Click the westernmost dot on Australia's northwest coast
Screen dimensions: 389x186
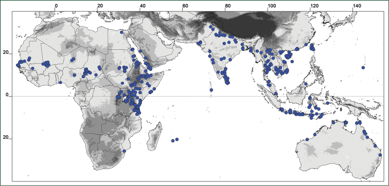coord(307,139)
